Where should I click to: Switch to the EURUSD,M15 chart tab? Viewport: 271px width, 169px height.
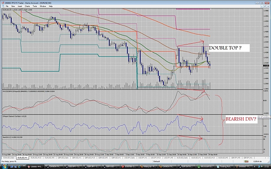pyautogui.click(x=36, y=158)
